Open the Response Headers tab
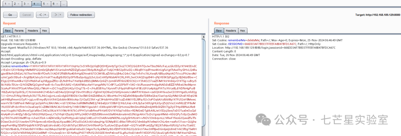 (x=231, y=31)
